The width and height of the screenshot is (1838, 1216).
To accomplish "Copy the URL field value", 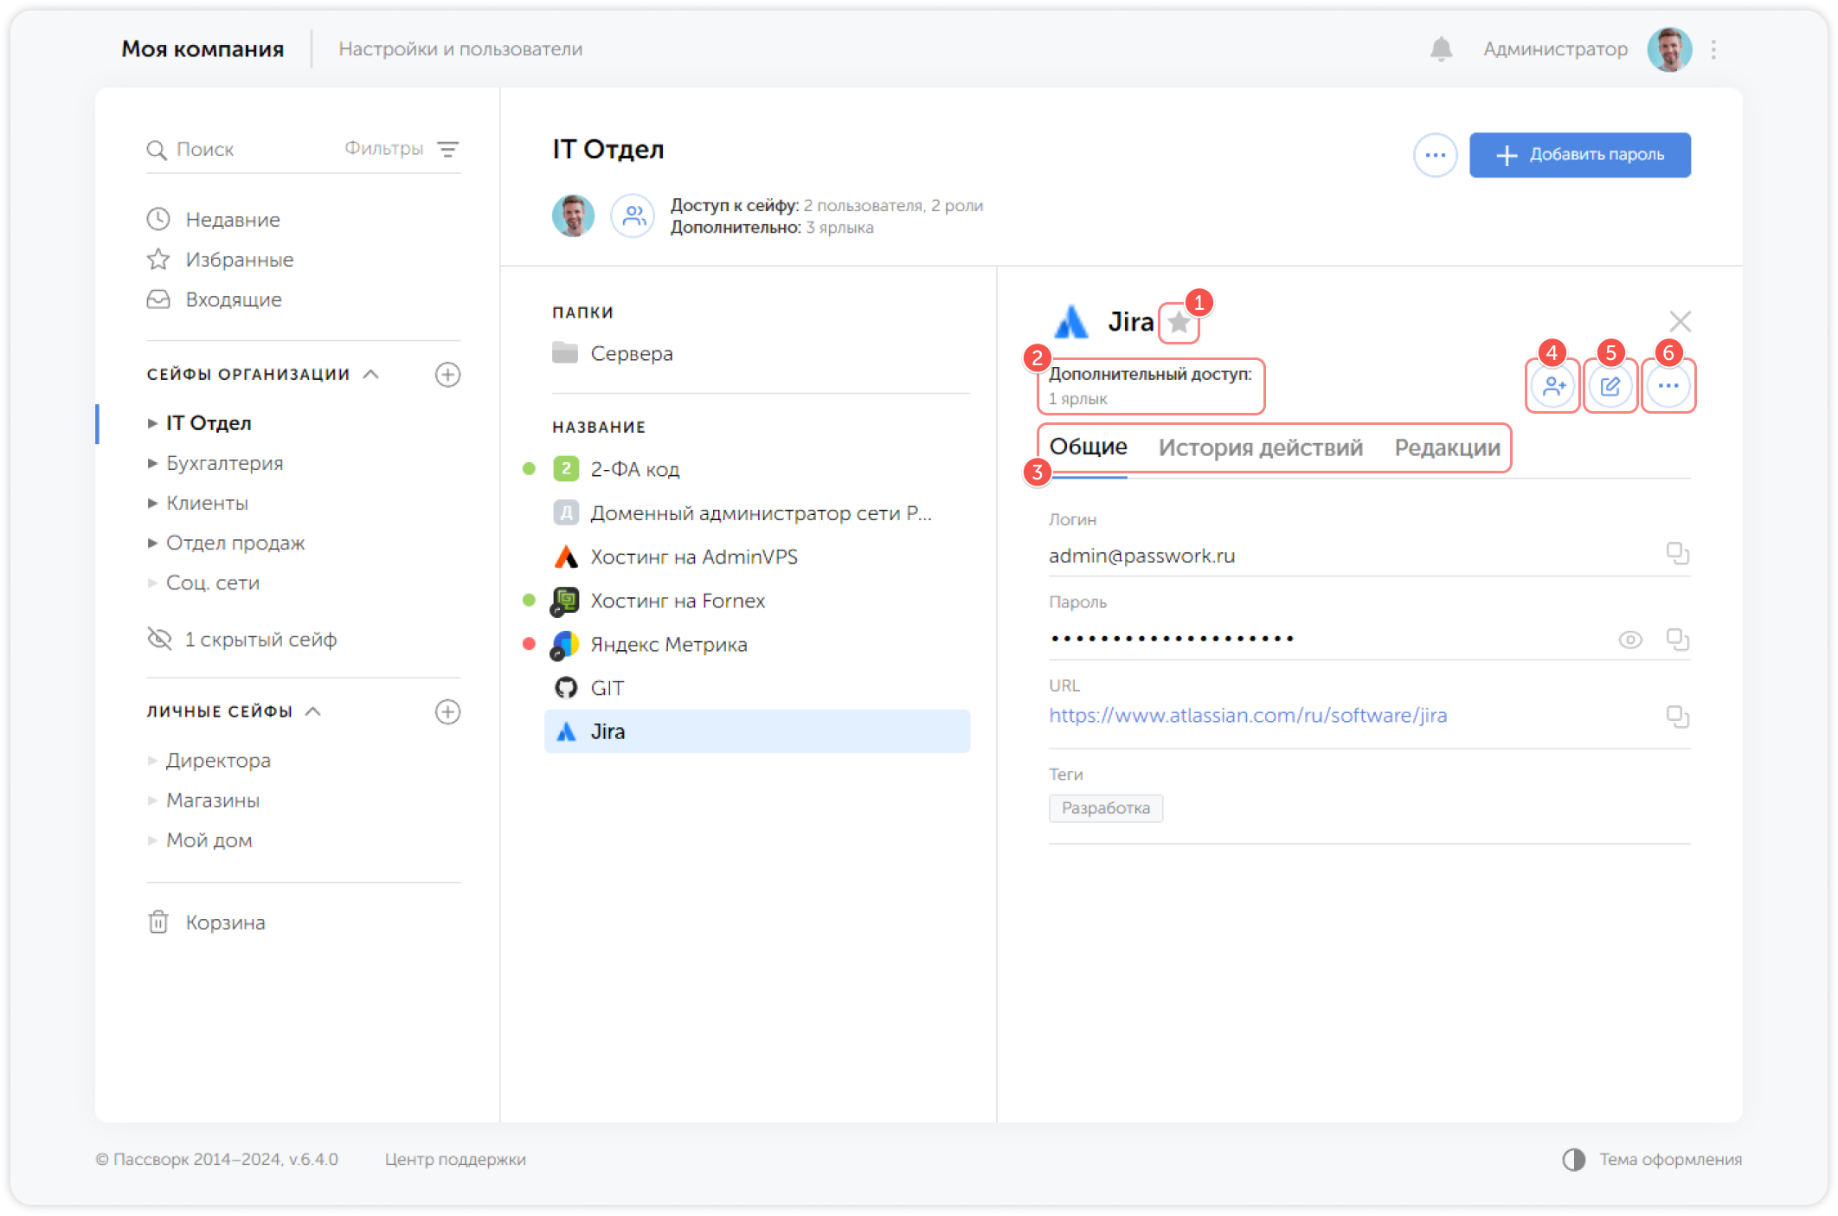I will [1677, 716].
